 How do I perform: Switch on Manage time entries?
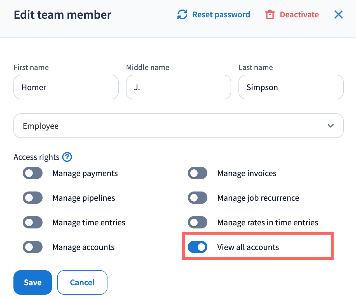(33, 223)
